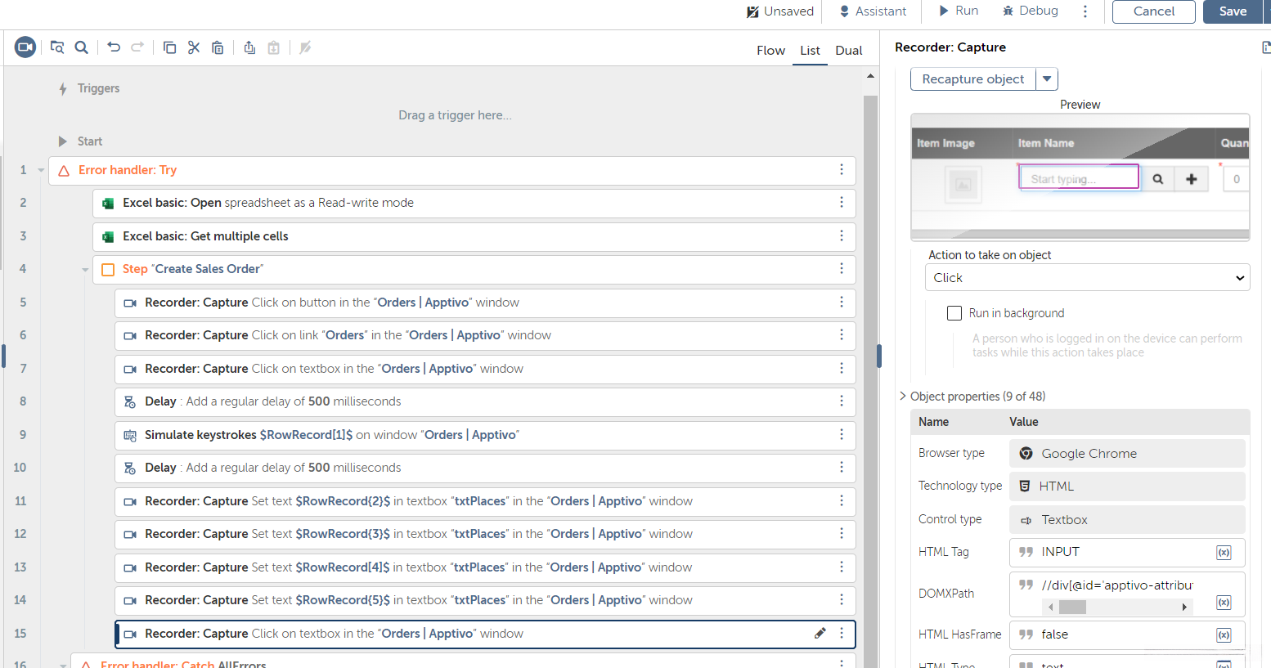
Task: Open three-dot menu for Excel Get multiple cells
Action: pyautogui.click(x=841, y=236)
